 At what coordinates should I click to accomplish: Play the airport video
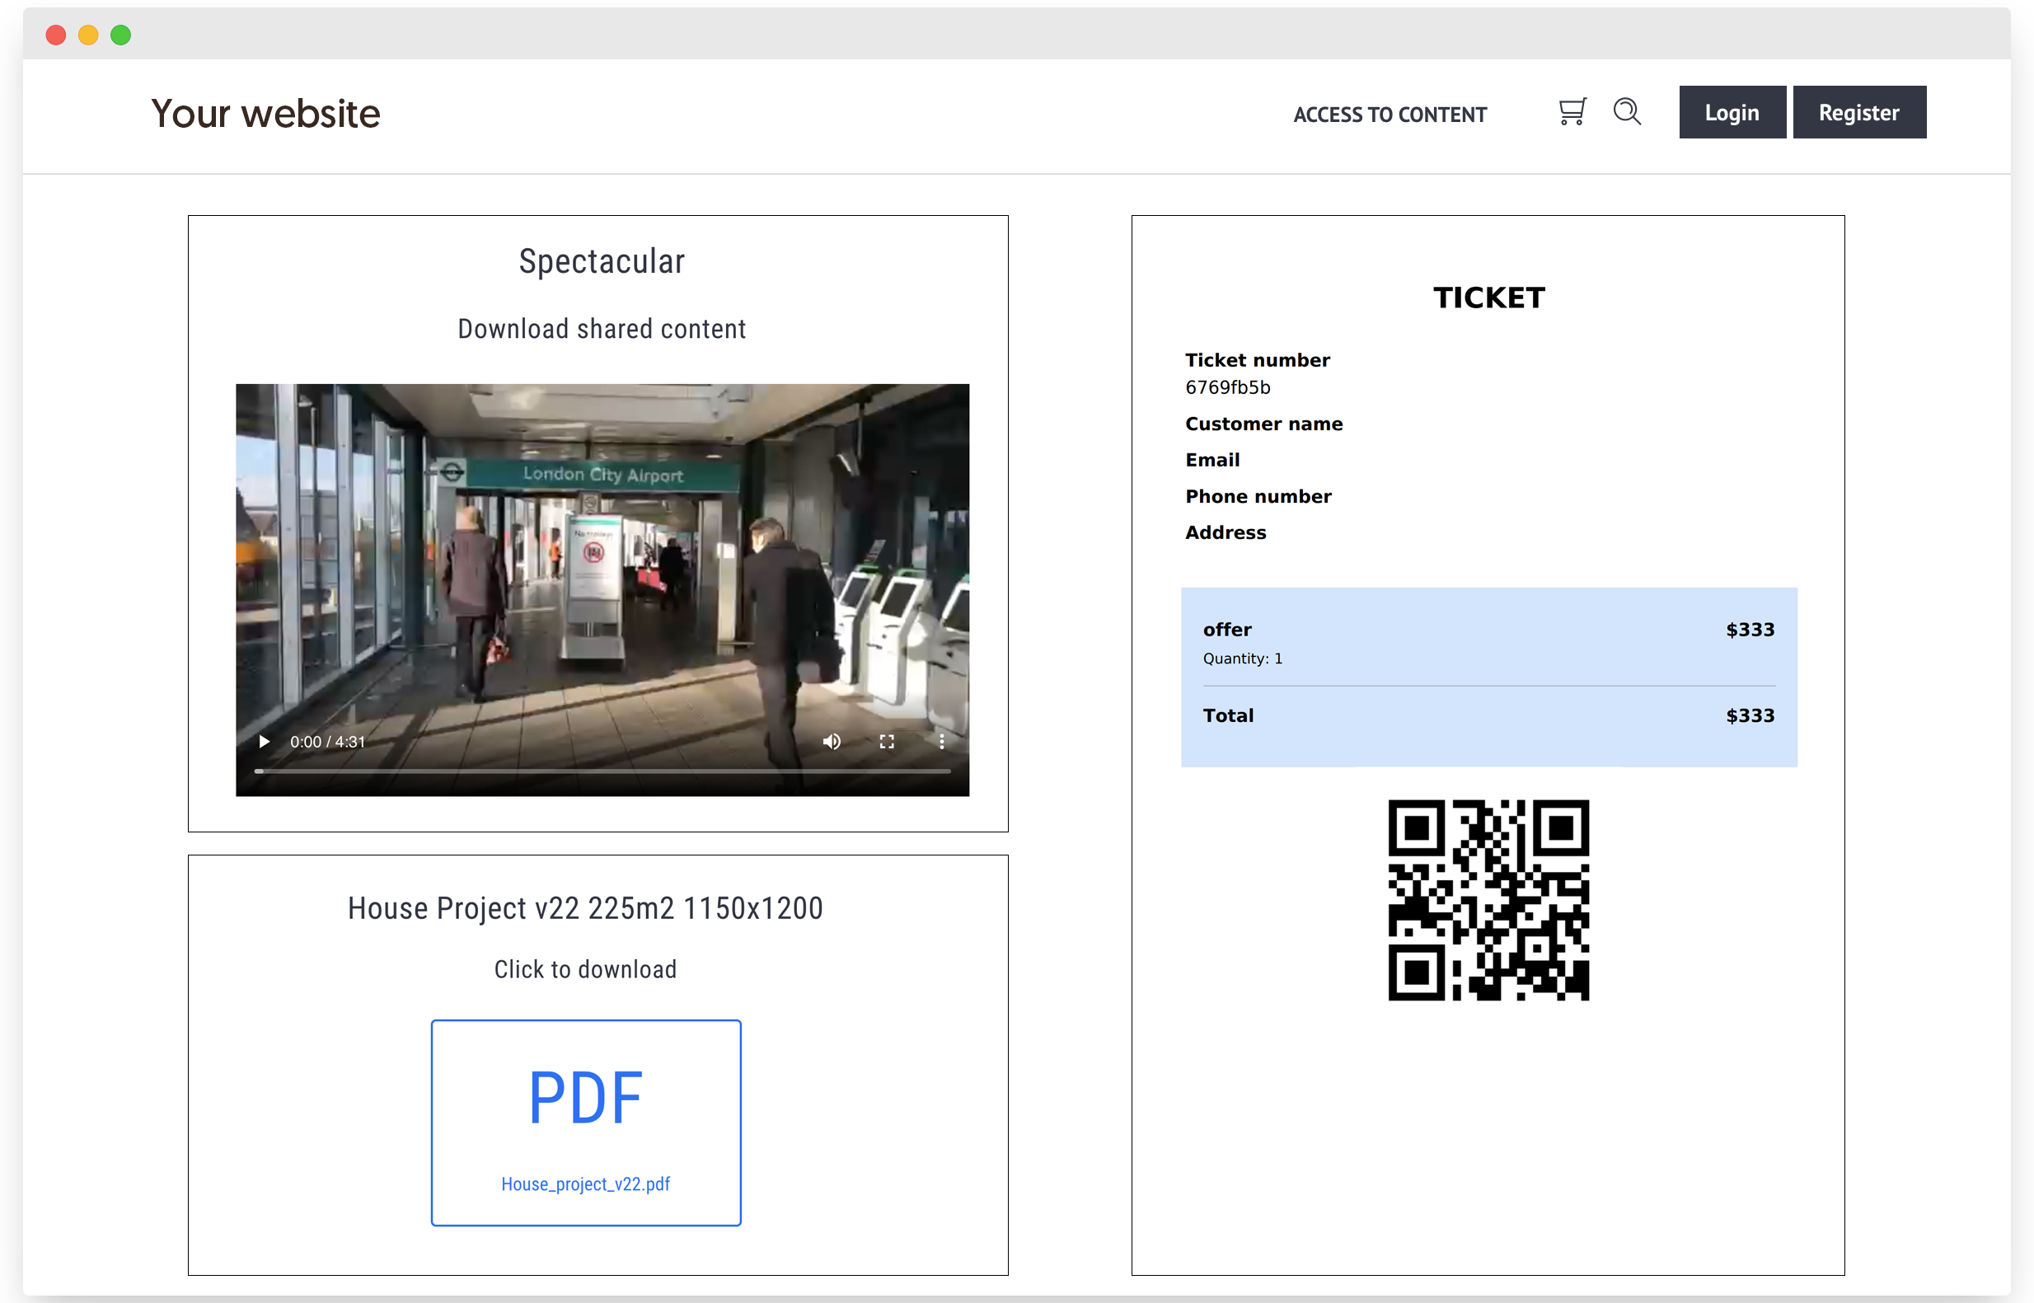(x=264, y=742)
